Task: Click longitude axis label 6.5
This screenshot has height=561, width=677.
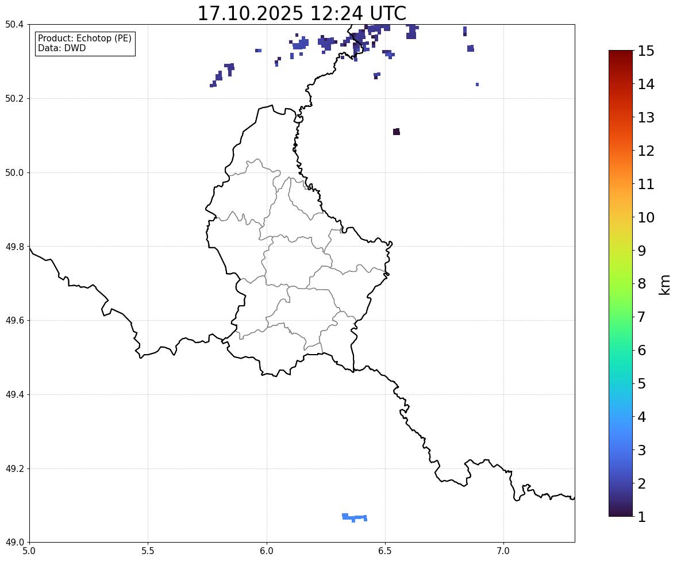Action: pos(385,551)
